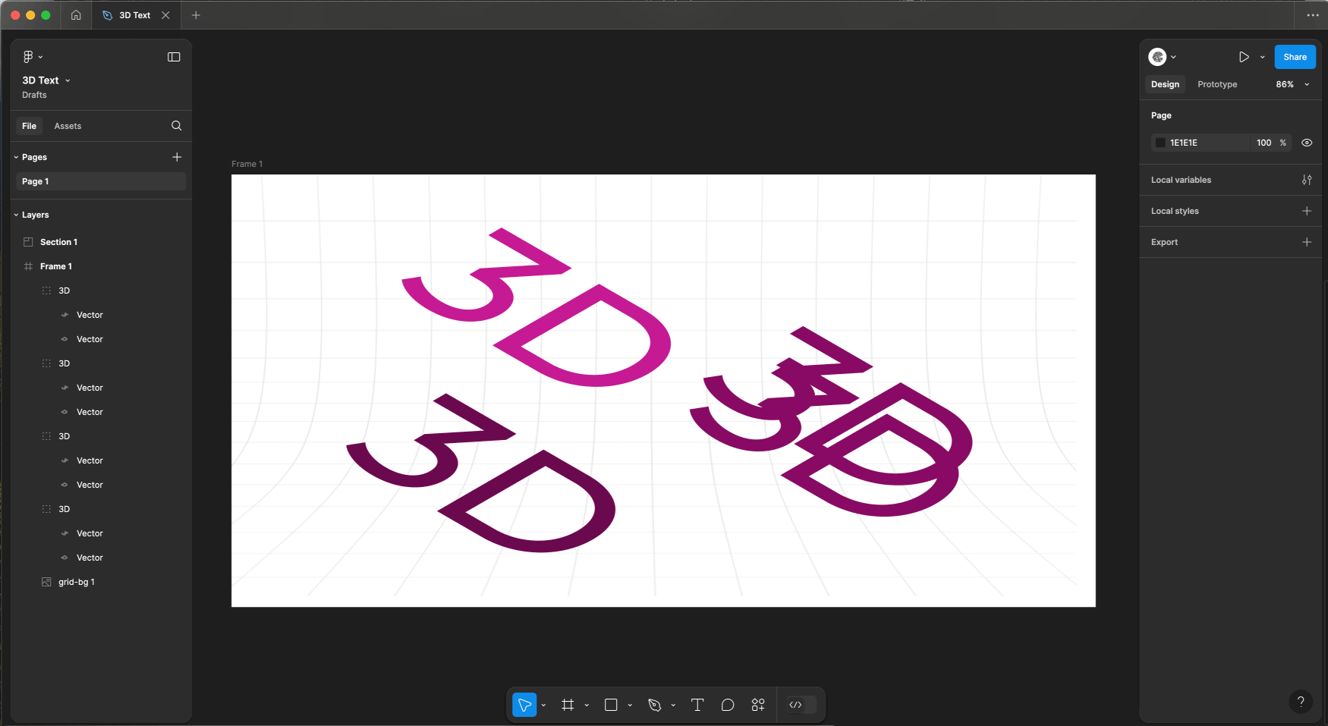Collapse the Layers section
Viewport: 1328px width, 726px height.
[x=16, y=215]
